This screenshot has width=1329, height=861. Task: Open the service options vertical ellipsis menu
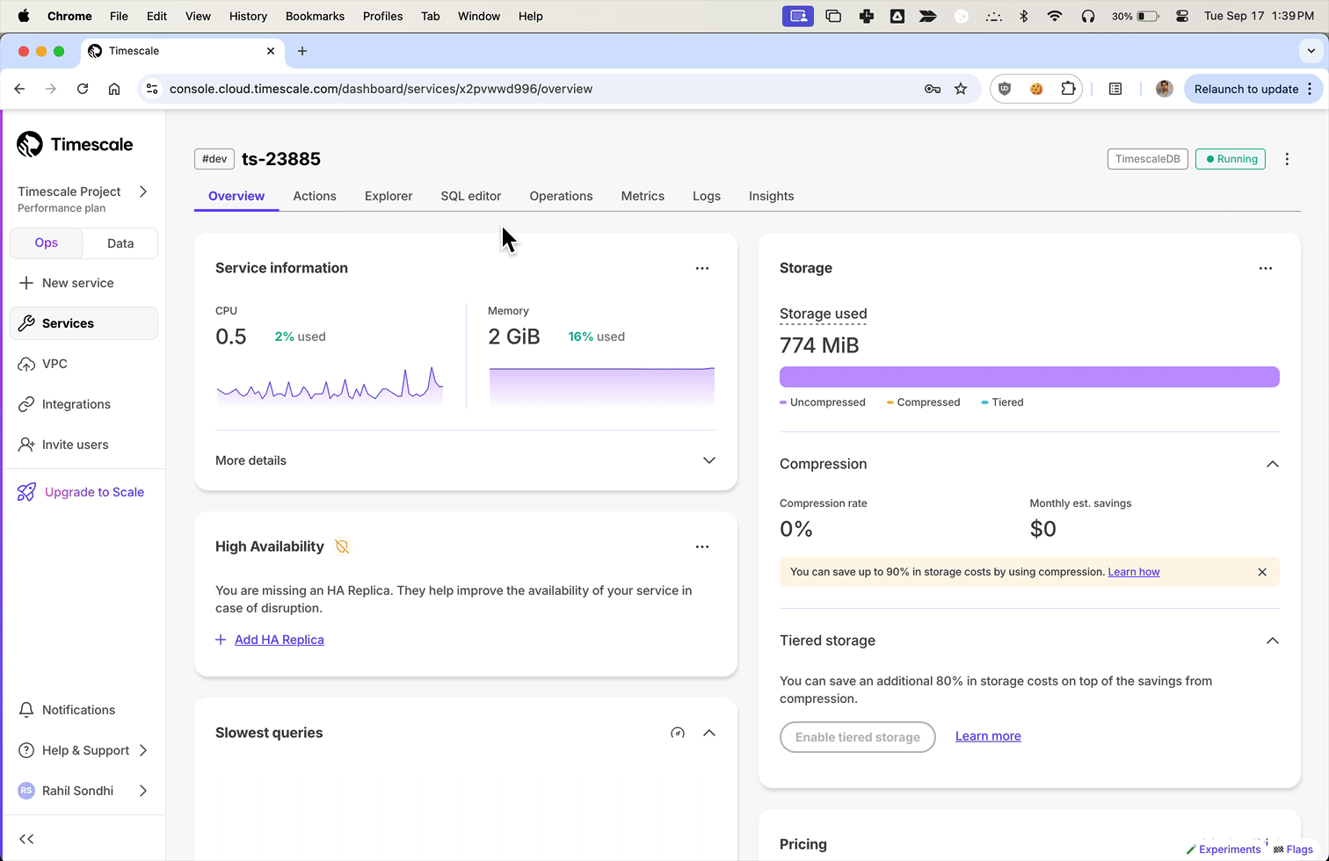coord(1287,159)
